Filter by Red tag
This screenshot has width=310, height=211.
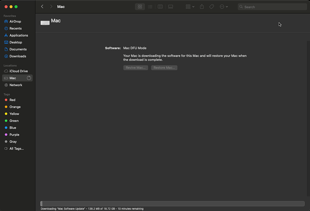tap(18, 100)
